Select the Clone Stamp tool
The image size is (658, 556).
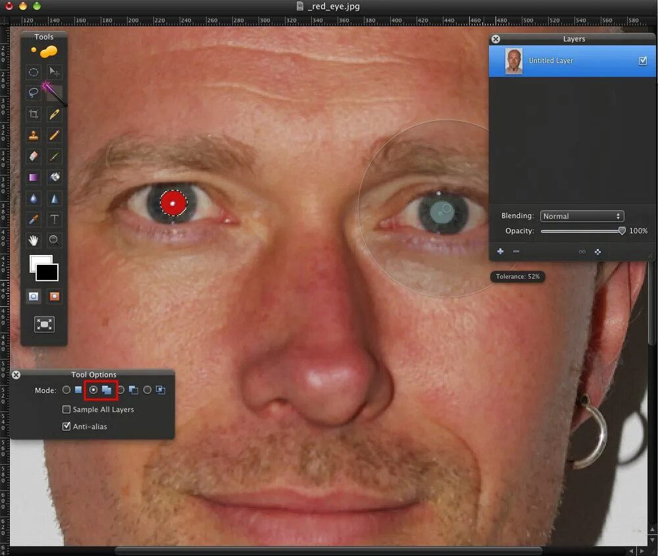[34, 135]
